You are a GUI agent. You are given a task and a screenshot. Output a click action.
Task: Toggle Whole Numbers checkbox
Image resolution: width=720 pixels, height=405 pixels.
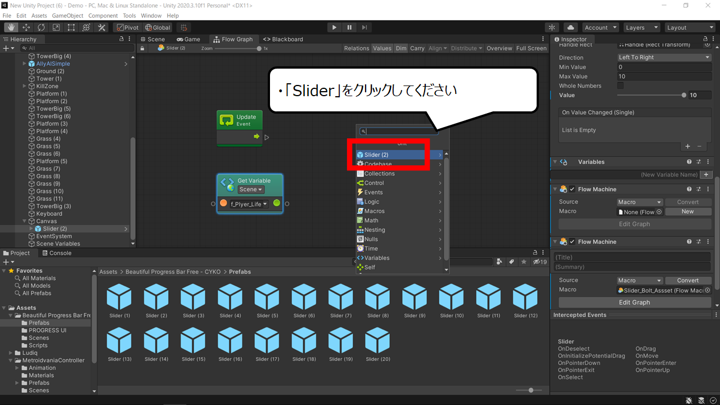point(620,85)
